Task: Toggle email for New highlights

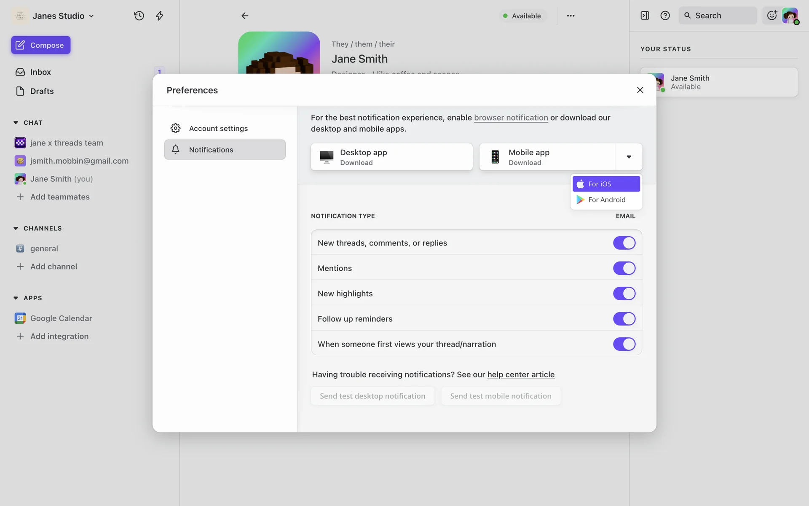Action: click(624, 293)
